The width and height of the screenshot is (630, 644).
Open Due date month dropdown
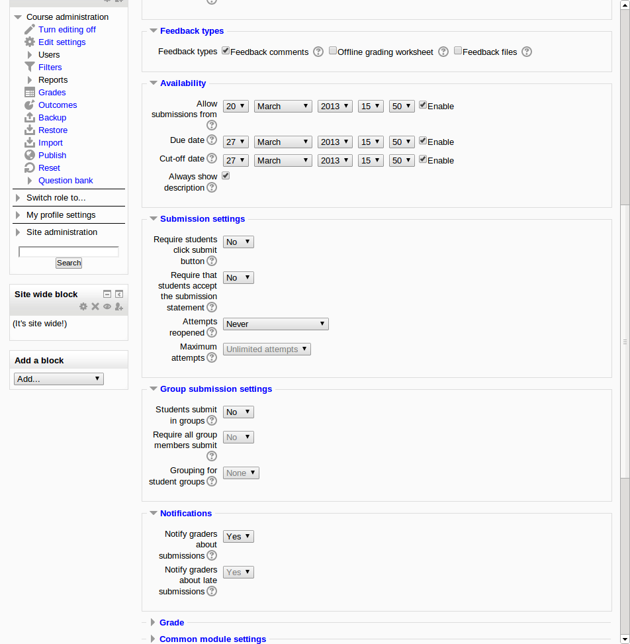coord(283,142)
